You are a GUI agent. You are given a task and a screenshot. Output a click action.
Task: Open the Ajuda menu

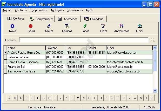[89, 10]
